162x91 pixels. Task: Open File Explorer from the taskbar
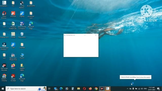pos(78,89)
